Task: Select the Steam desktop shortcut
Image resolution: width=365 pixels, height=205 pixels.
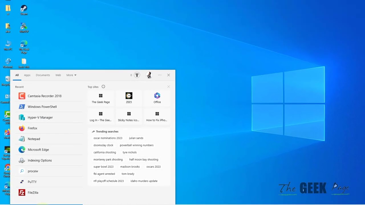Action: point(24,10)
